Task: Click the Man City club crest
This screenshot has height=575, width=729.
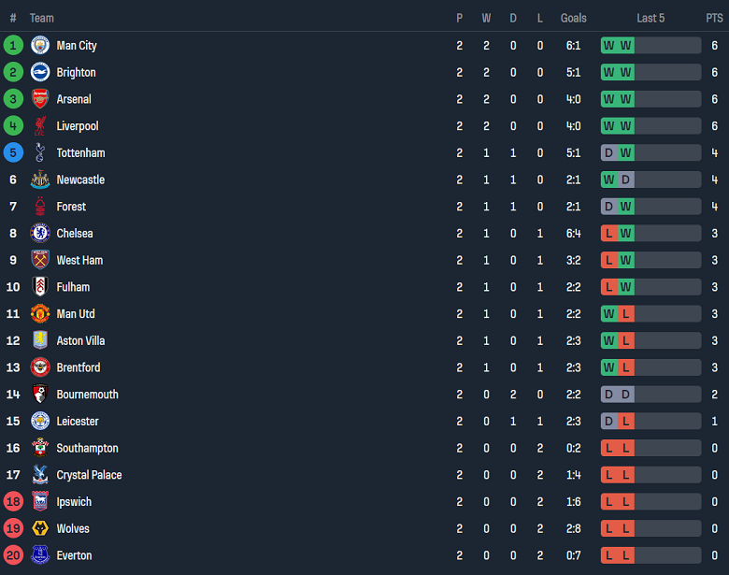Action: pos(40,46)
